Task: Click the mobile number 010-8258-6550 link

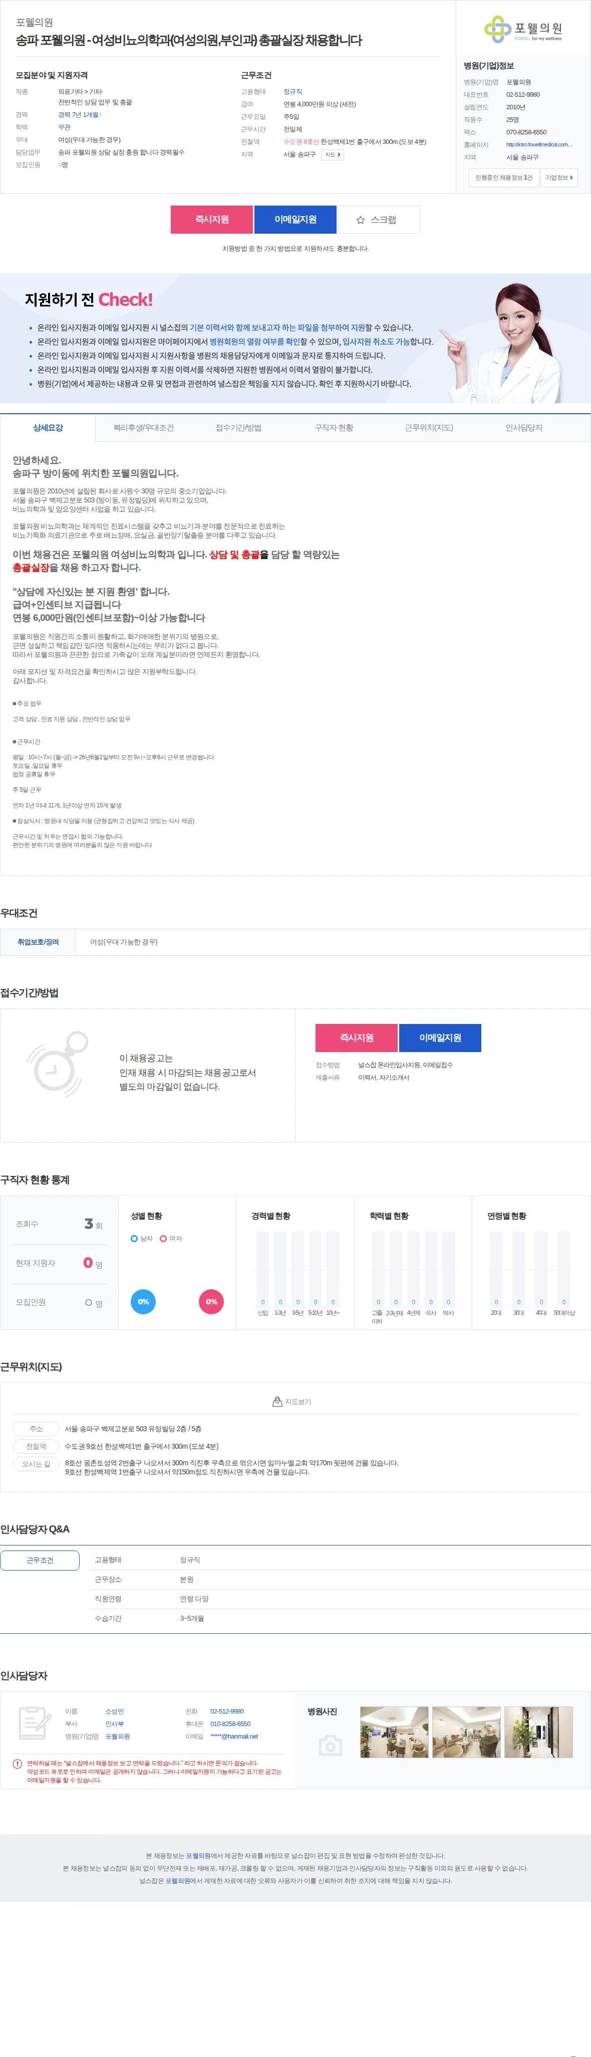Action: click(x=230, y=1724)
